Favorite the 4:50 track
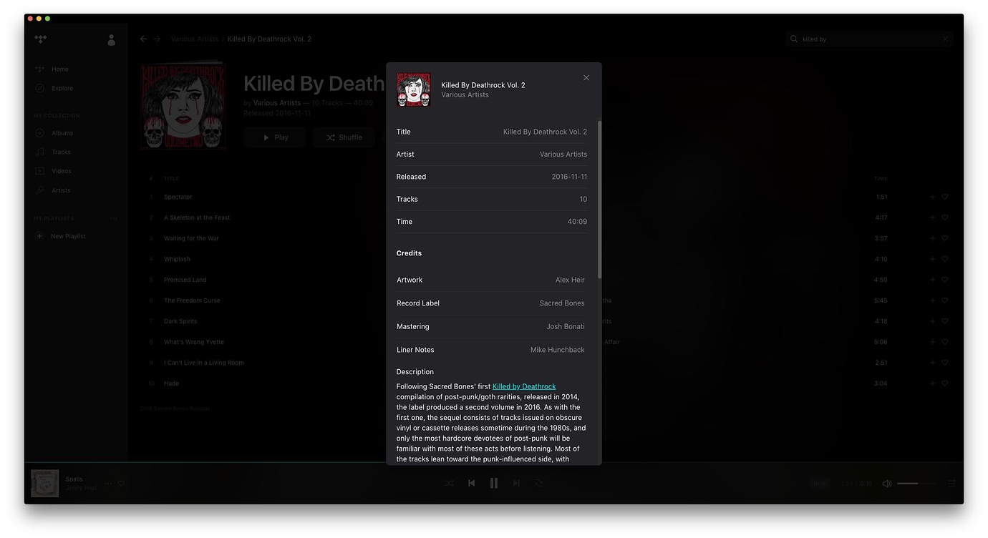This screenshot has width=988, height=538. 945,280
